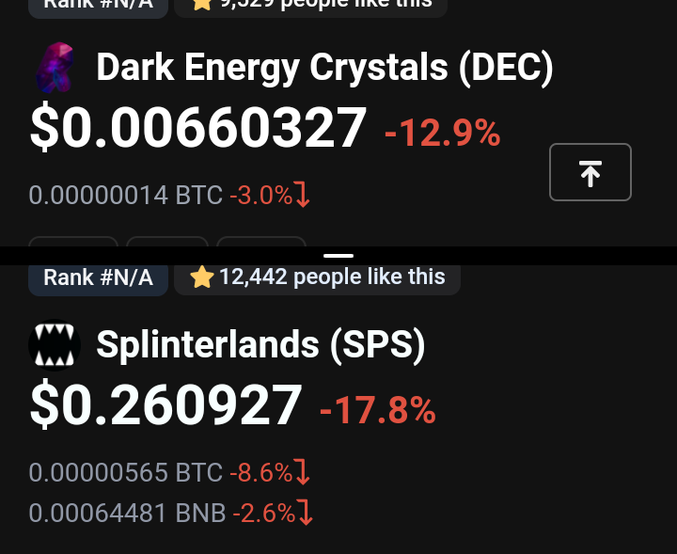This screenshot has width=677, height=554.
Task: Click the split-screen divider handle
Action: [338, 256]
